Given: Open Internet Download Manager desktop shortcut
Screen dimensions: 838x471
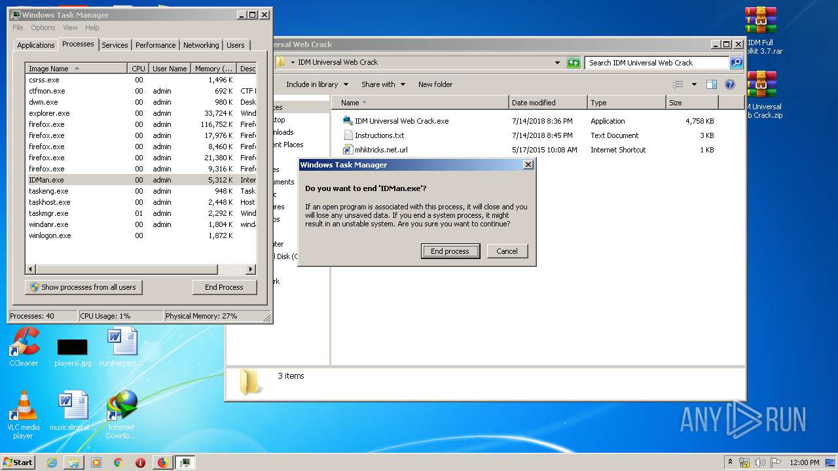Looking at the screenshot, I should pos(122,415).
